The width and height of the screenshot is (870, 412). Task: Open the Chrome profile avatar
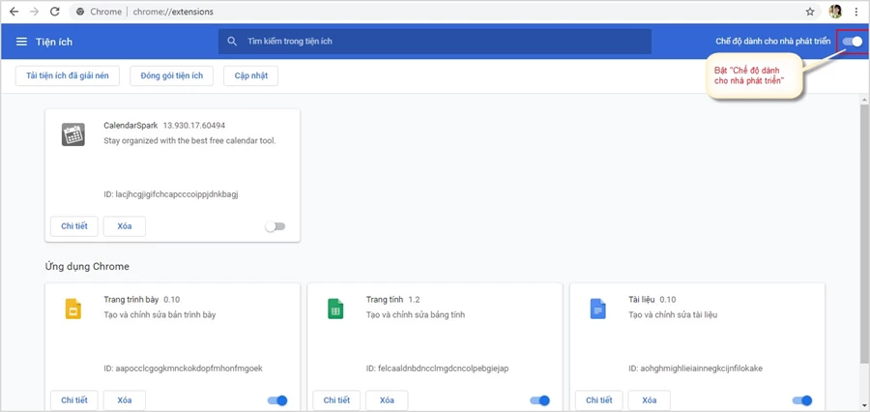point(835,12)
